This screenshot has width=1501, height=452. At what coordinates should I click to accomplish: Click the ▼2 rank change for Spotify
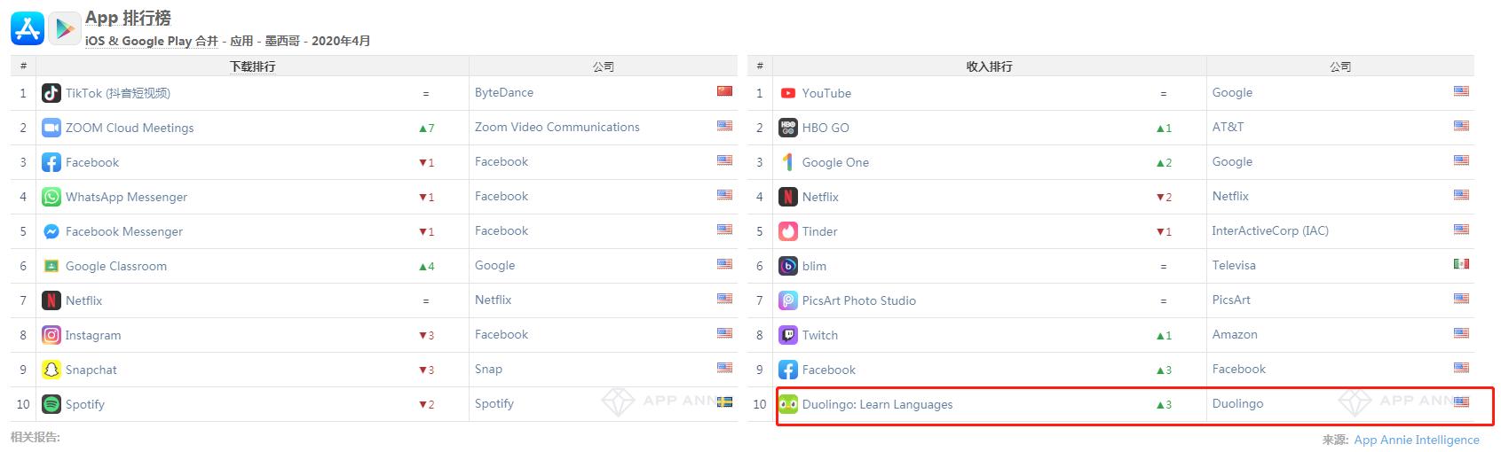426,404
